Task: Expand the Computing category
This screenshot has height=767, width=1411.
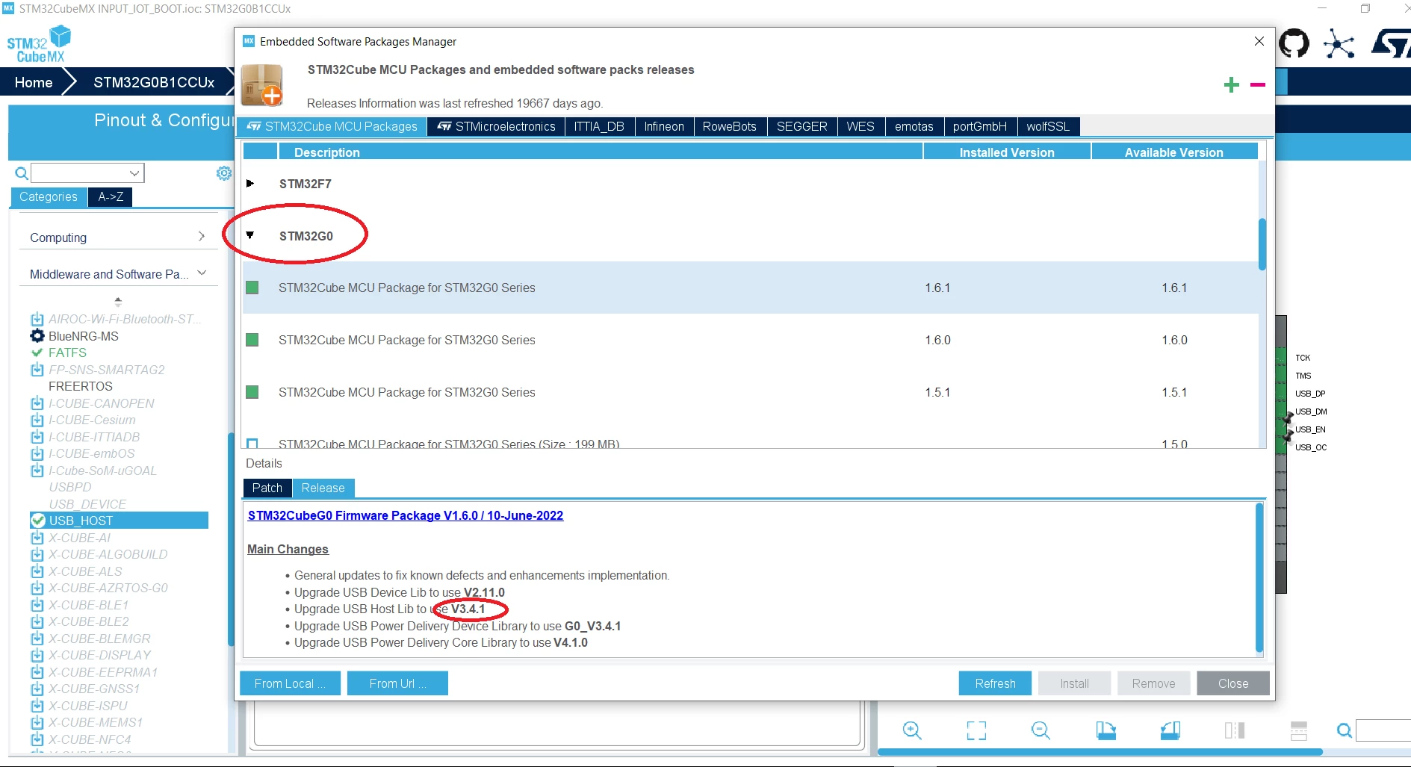Action: [202, 237]
